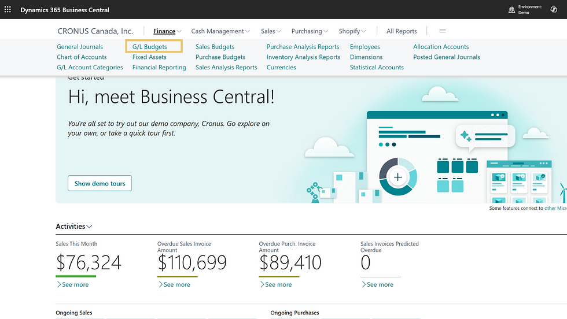Screen dimensions: 567x319
Task: Click the Ongoing Sales heading
Action: click(74, 313)
